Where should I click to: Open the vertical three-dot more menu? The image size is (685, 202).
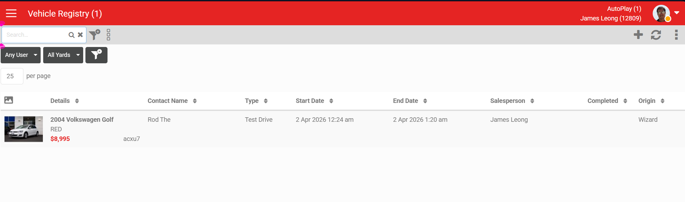tap(676, 35)
